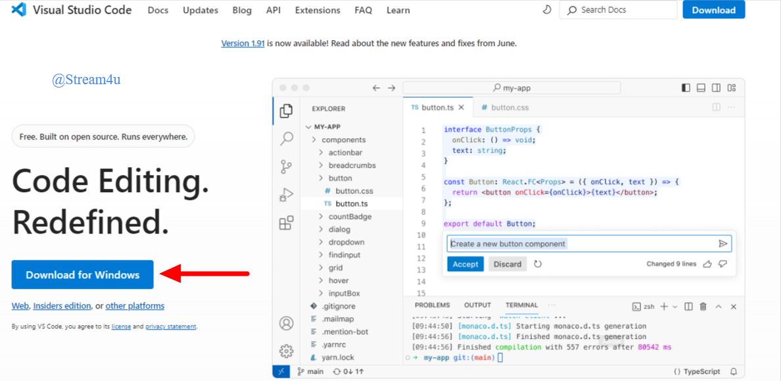Open the Source Control icon
Screen dimensions: 781x381
pyautogui.click(x=287, y=166)
